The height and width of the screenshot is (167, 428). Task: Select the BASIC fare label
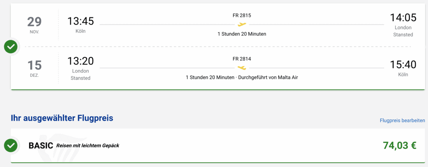[x=41, y=146]
